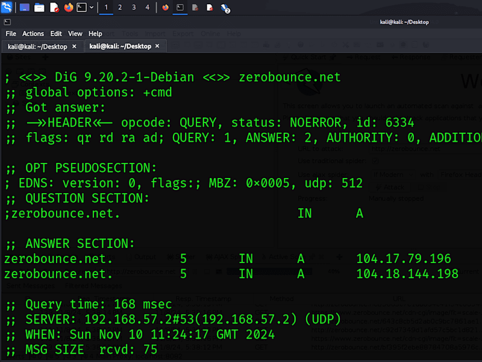This screenshot has width=482, height=362.
Task: Open the File menu
Action: click(x=11, y=34)
